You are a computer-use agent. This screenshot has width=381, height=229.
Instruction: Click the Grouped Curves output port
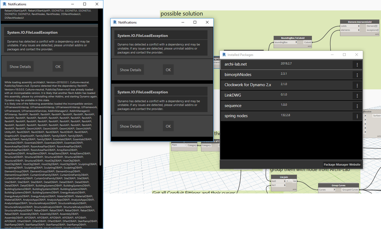tap(350, 190)
